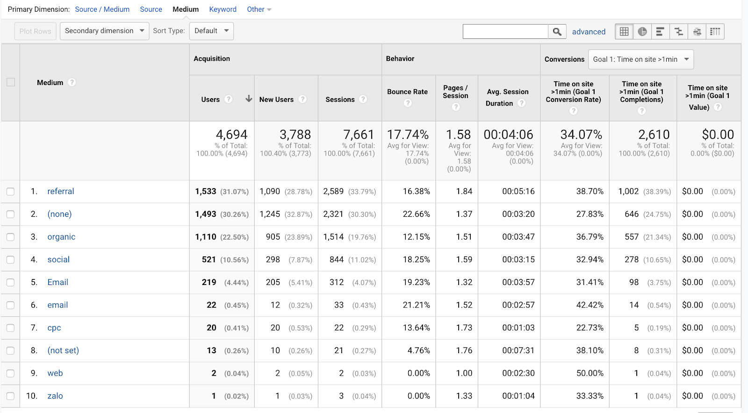
Task: Select Keyword primary dimension
Action: (223, 9)
